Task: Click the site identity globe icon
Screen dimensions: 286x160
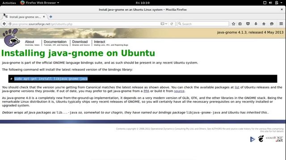Action: point(10,24)
